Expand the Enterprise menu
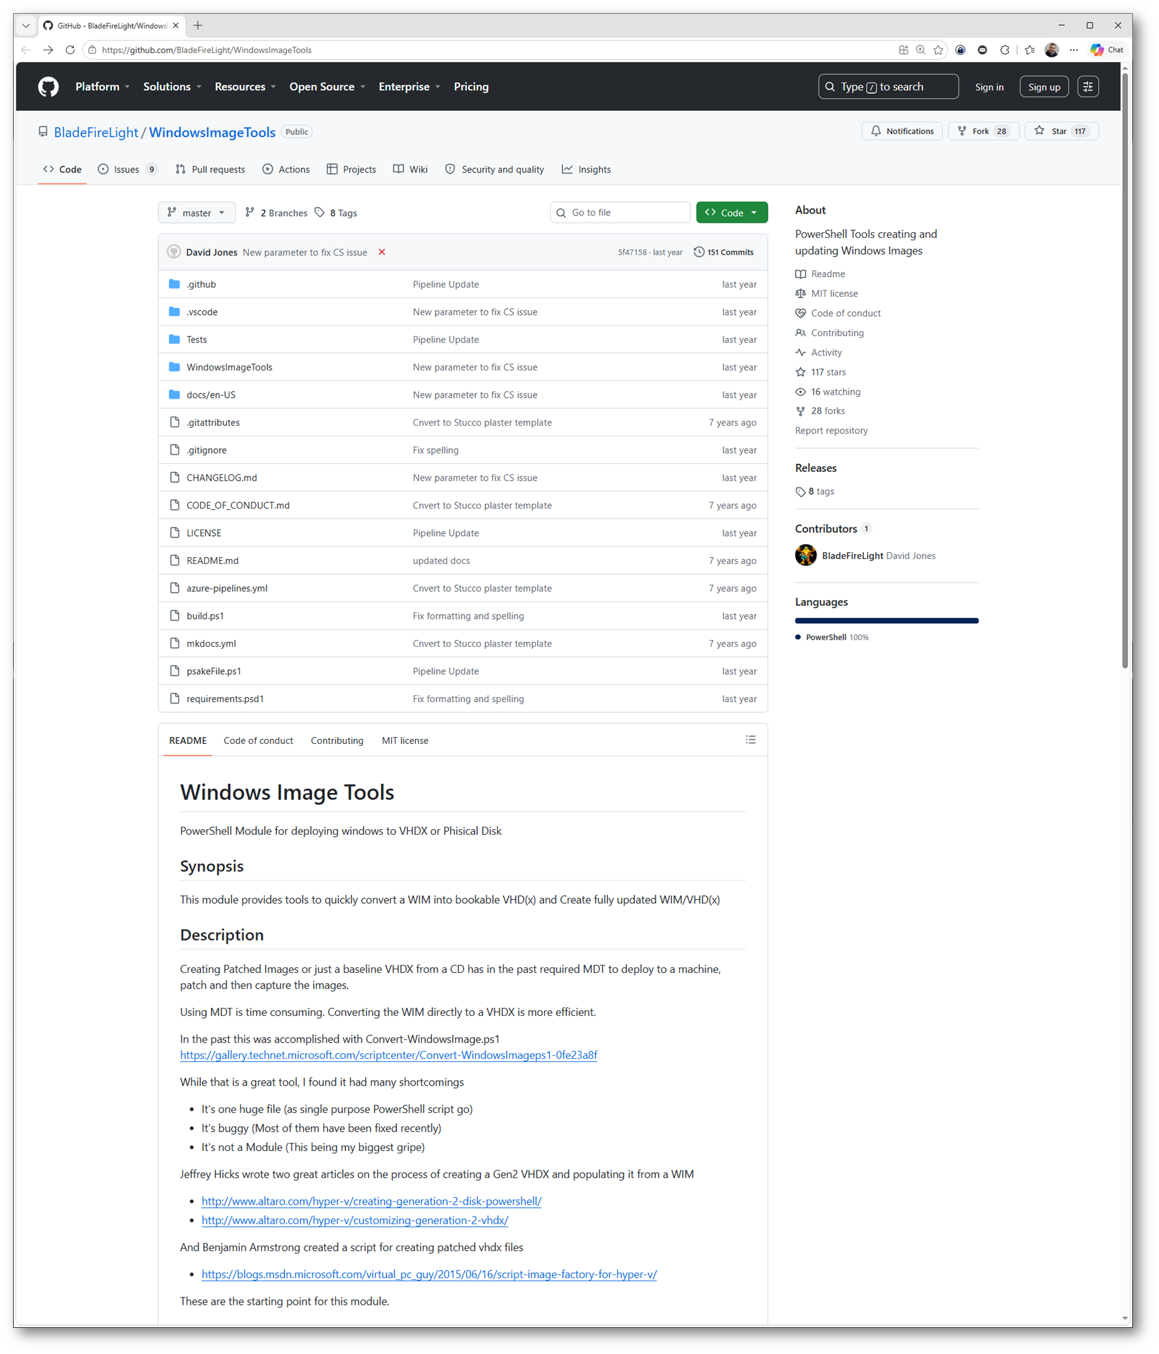Screen dimensions: 1159x1354 410,87
